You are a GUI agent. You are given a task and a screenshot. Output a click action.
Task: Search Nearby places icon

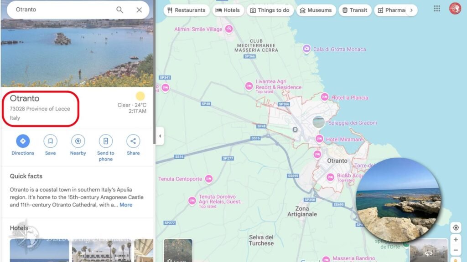78,141
